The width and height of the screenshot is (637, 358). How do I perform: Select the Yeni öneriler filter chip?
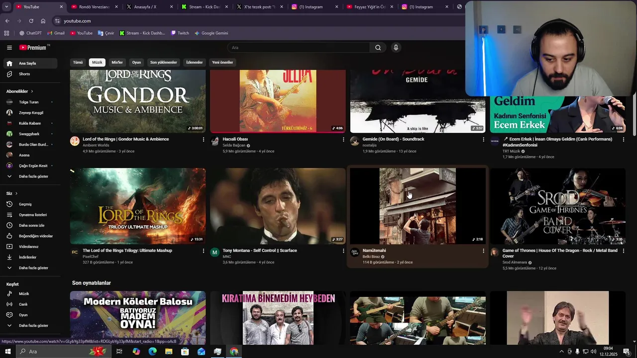[222, 63]
